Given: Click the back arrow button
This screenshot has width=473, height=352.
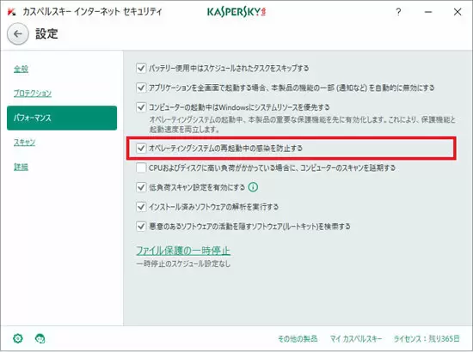Looking at the screenshot, I should (18, 33).
